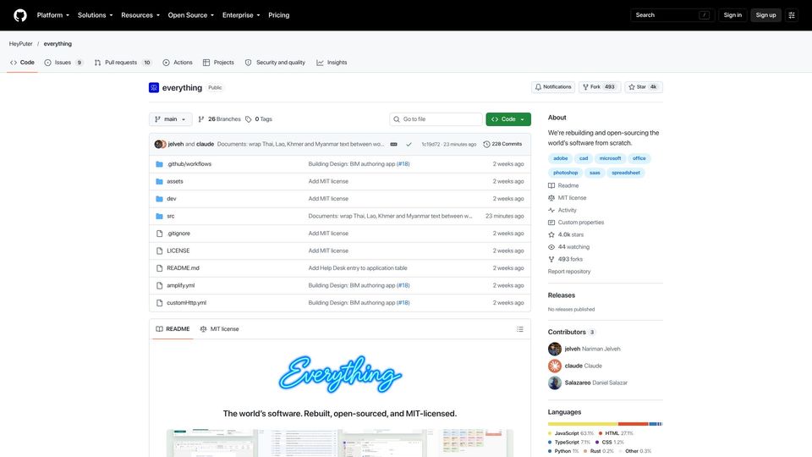
Task: Open the main branch selector
Action: click(170, 119)
